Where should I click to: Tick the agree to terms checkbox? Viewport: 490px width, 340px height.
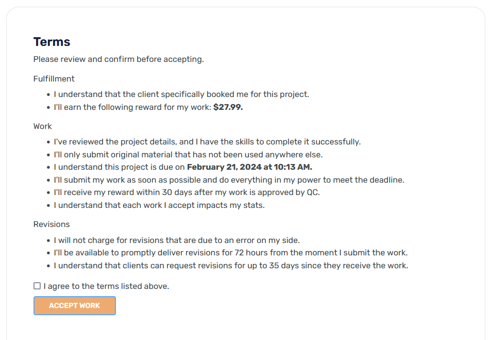37,286
